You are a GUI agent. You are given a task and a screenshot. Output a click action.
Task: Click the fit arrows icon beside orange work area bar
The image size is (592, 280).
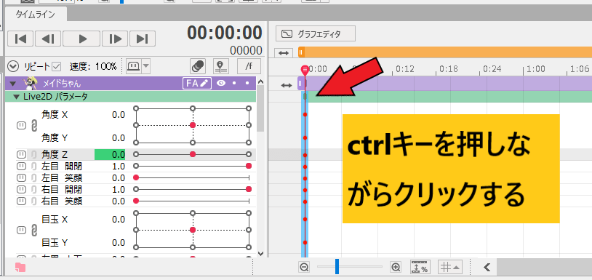(x=283, y=53)
